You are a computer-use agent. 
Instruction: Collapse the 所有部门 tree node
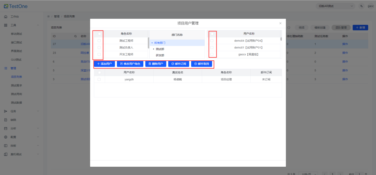pyautogui.click(x=152, y=43)
